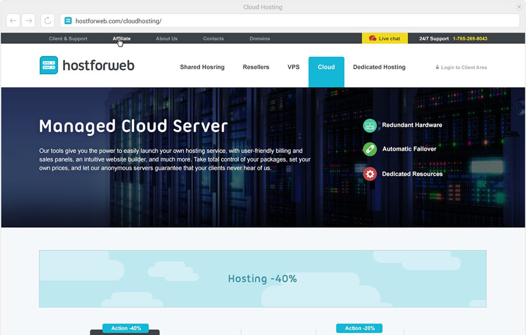
Task: Close the Cloud Hosting window
Action: click(518, 7)
